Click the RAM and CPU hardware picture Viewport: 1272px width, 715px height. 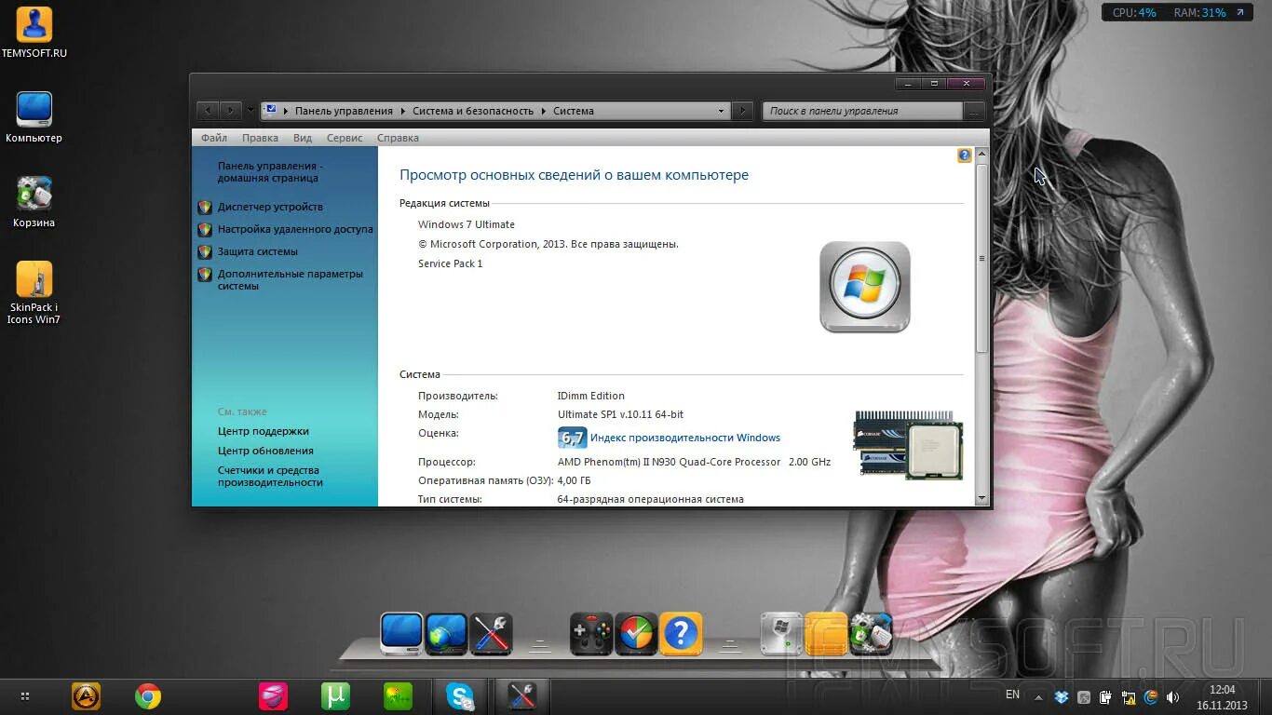tap(908, 444)
